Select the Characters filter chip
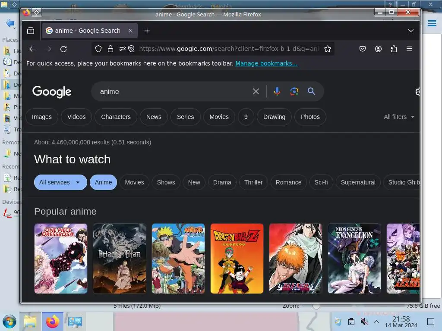The image size is (442, 331). pyautogui.click(x=116, y=117)
